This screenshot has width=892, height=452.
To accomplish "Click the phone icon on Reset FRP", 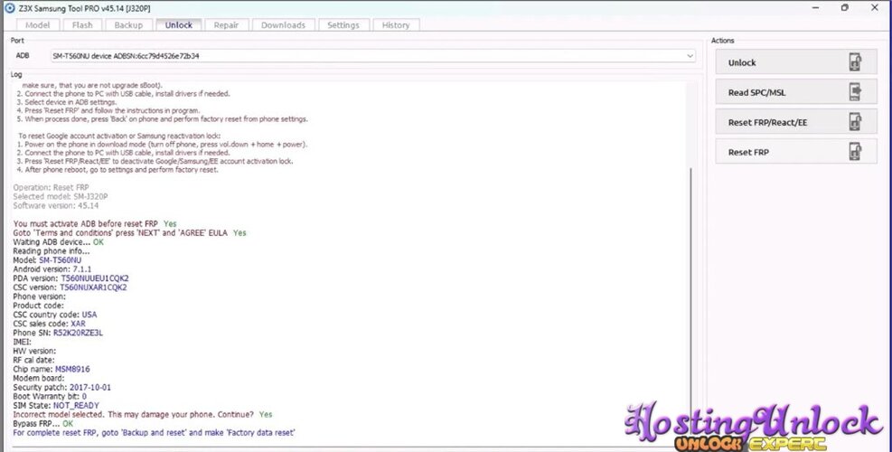I will pos(855,152).
